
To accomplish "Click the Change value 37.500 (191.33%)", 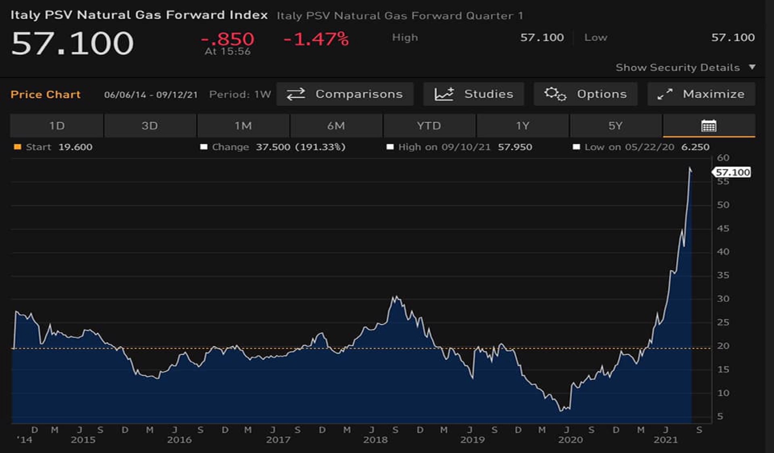I will pyautogui.click(x=300, y=147).
